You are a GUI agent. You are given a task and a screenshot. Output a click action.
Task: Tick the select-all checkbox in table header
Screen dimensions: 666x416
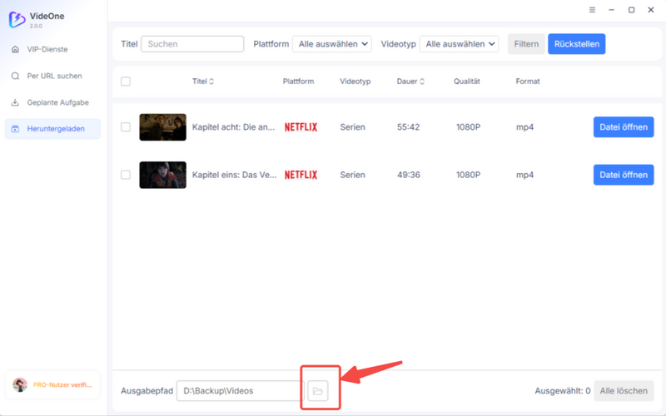(126, 81)
